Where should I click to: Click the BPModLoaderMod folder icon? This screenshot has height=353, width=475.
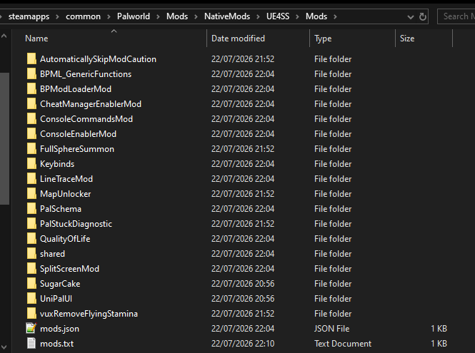[31, 88]
